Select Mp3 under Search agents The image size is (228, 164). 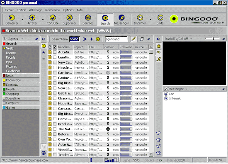(x=9, y=62)
